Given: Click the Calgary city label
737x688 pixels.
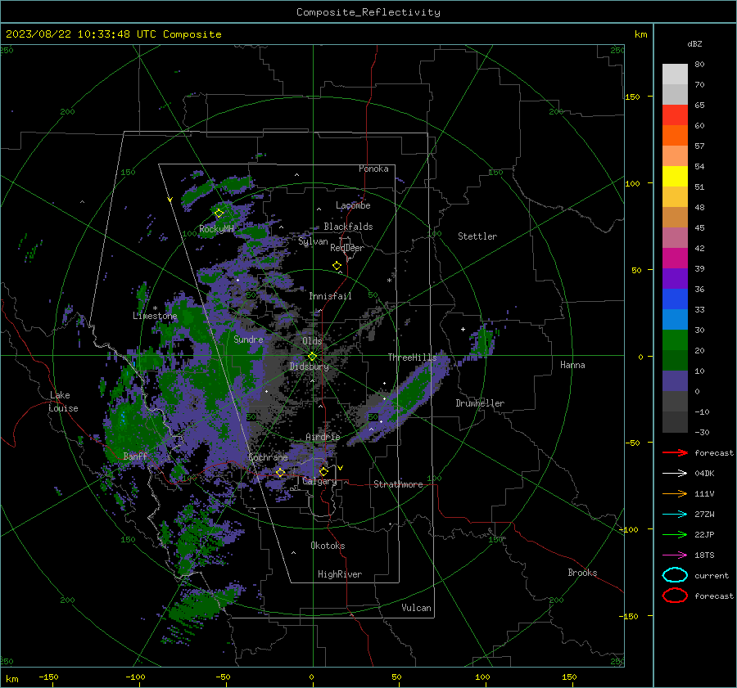Looking at the screenshot, I should 319,481.
